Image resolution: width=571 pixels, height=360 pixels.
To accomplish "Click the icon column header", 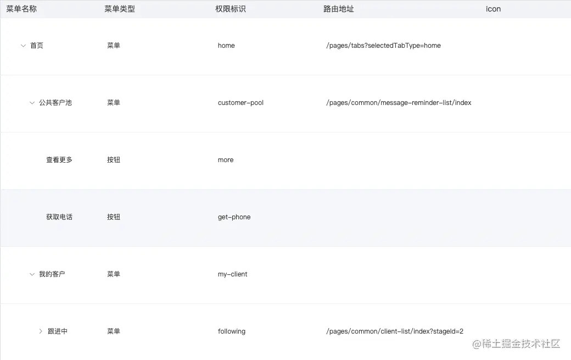I will pyautogui.click(x=493, y=9).
